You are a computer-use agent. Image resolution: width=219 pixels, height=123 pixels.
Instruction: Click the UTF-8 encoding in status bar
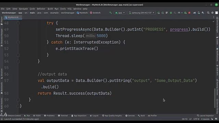click(x=196, y=119)
